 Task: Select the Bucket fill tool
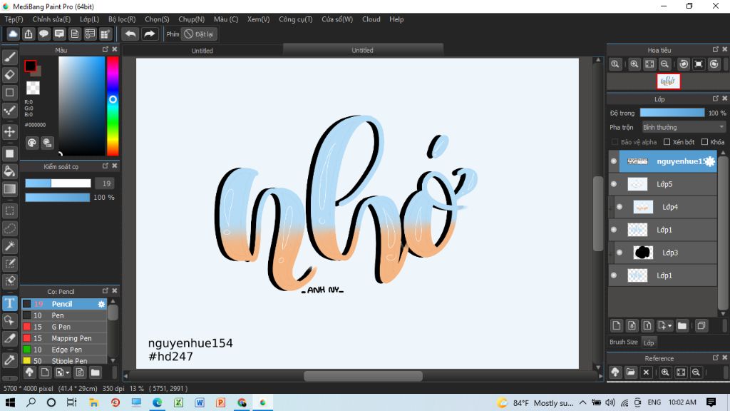click(10, 171)
